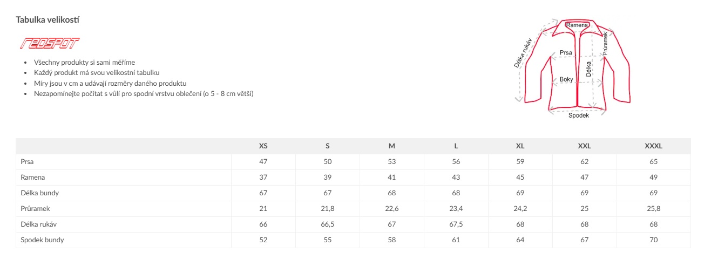The image size is (711, 266).
Task: Click the Spodek bundy row label
Action: pos(42,240)
